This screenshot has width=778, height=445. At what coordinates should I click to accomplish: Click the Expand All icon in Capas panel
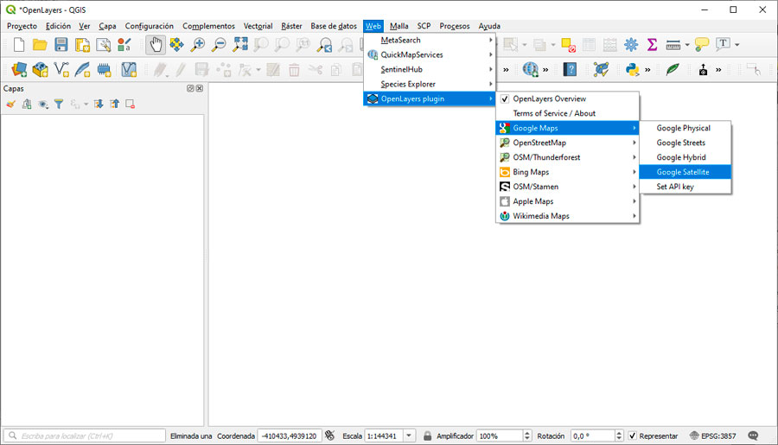point(99,104)
